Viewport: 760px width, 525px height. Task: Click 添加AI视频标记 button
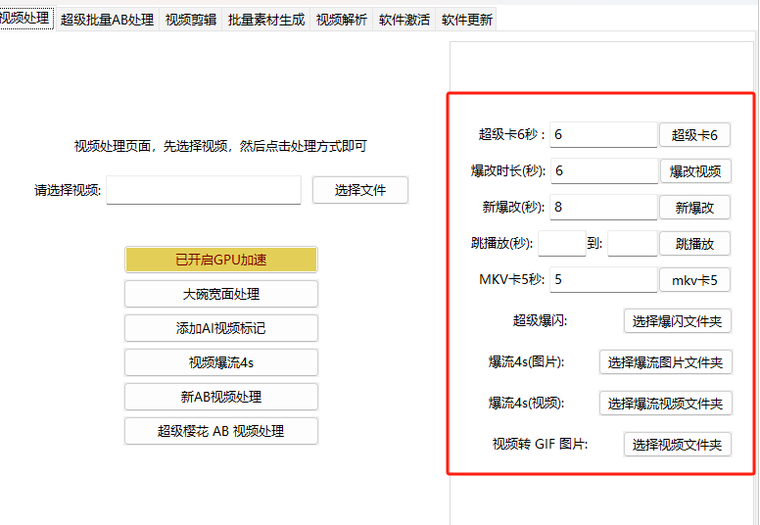[x=221, y=328]
